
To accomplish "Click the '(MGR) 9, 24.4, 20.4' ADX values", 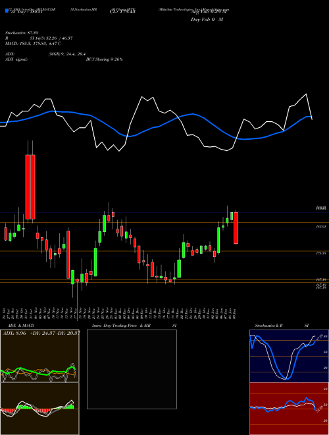I will [x=67, y=54].
